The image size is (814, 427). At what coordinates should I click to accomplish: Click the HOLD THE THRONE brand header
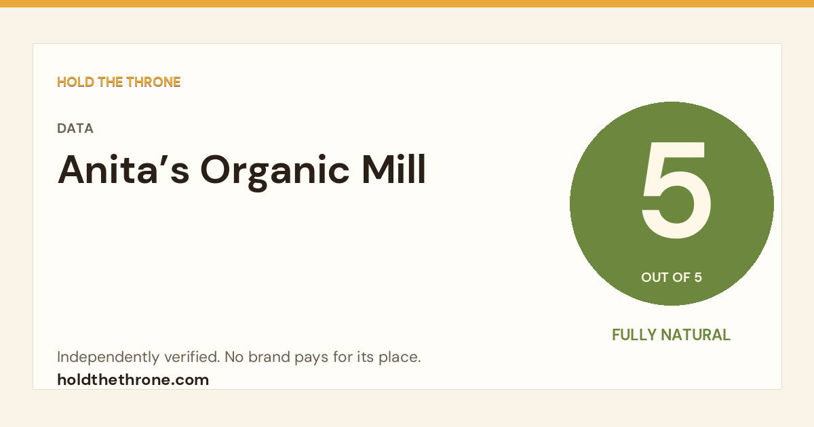(119, 82)
